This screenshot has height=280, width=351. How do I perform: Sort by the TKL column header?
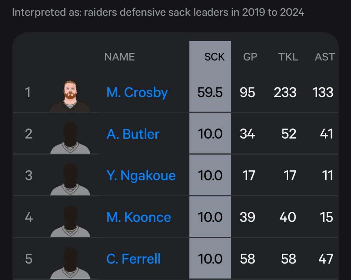tap(288, 57)
